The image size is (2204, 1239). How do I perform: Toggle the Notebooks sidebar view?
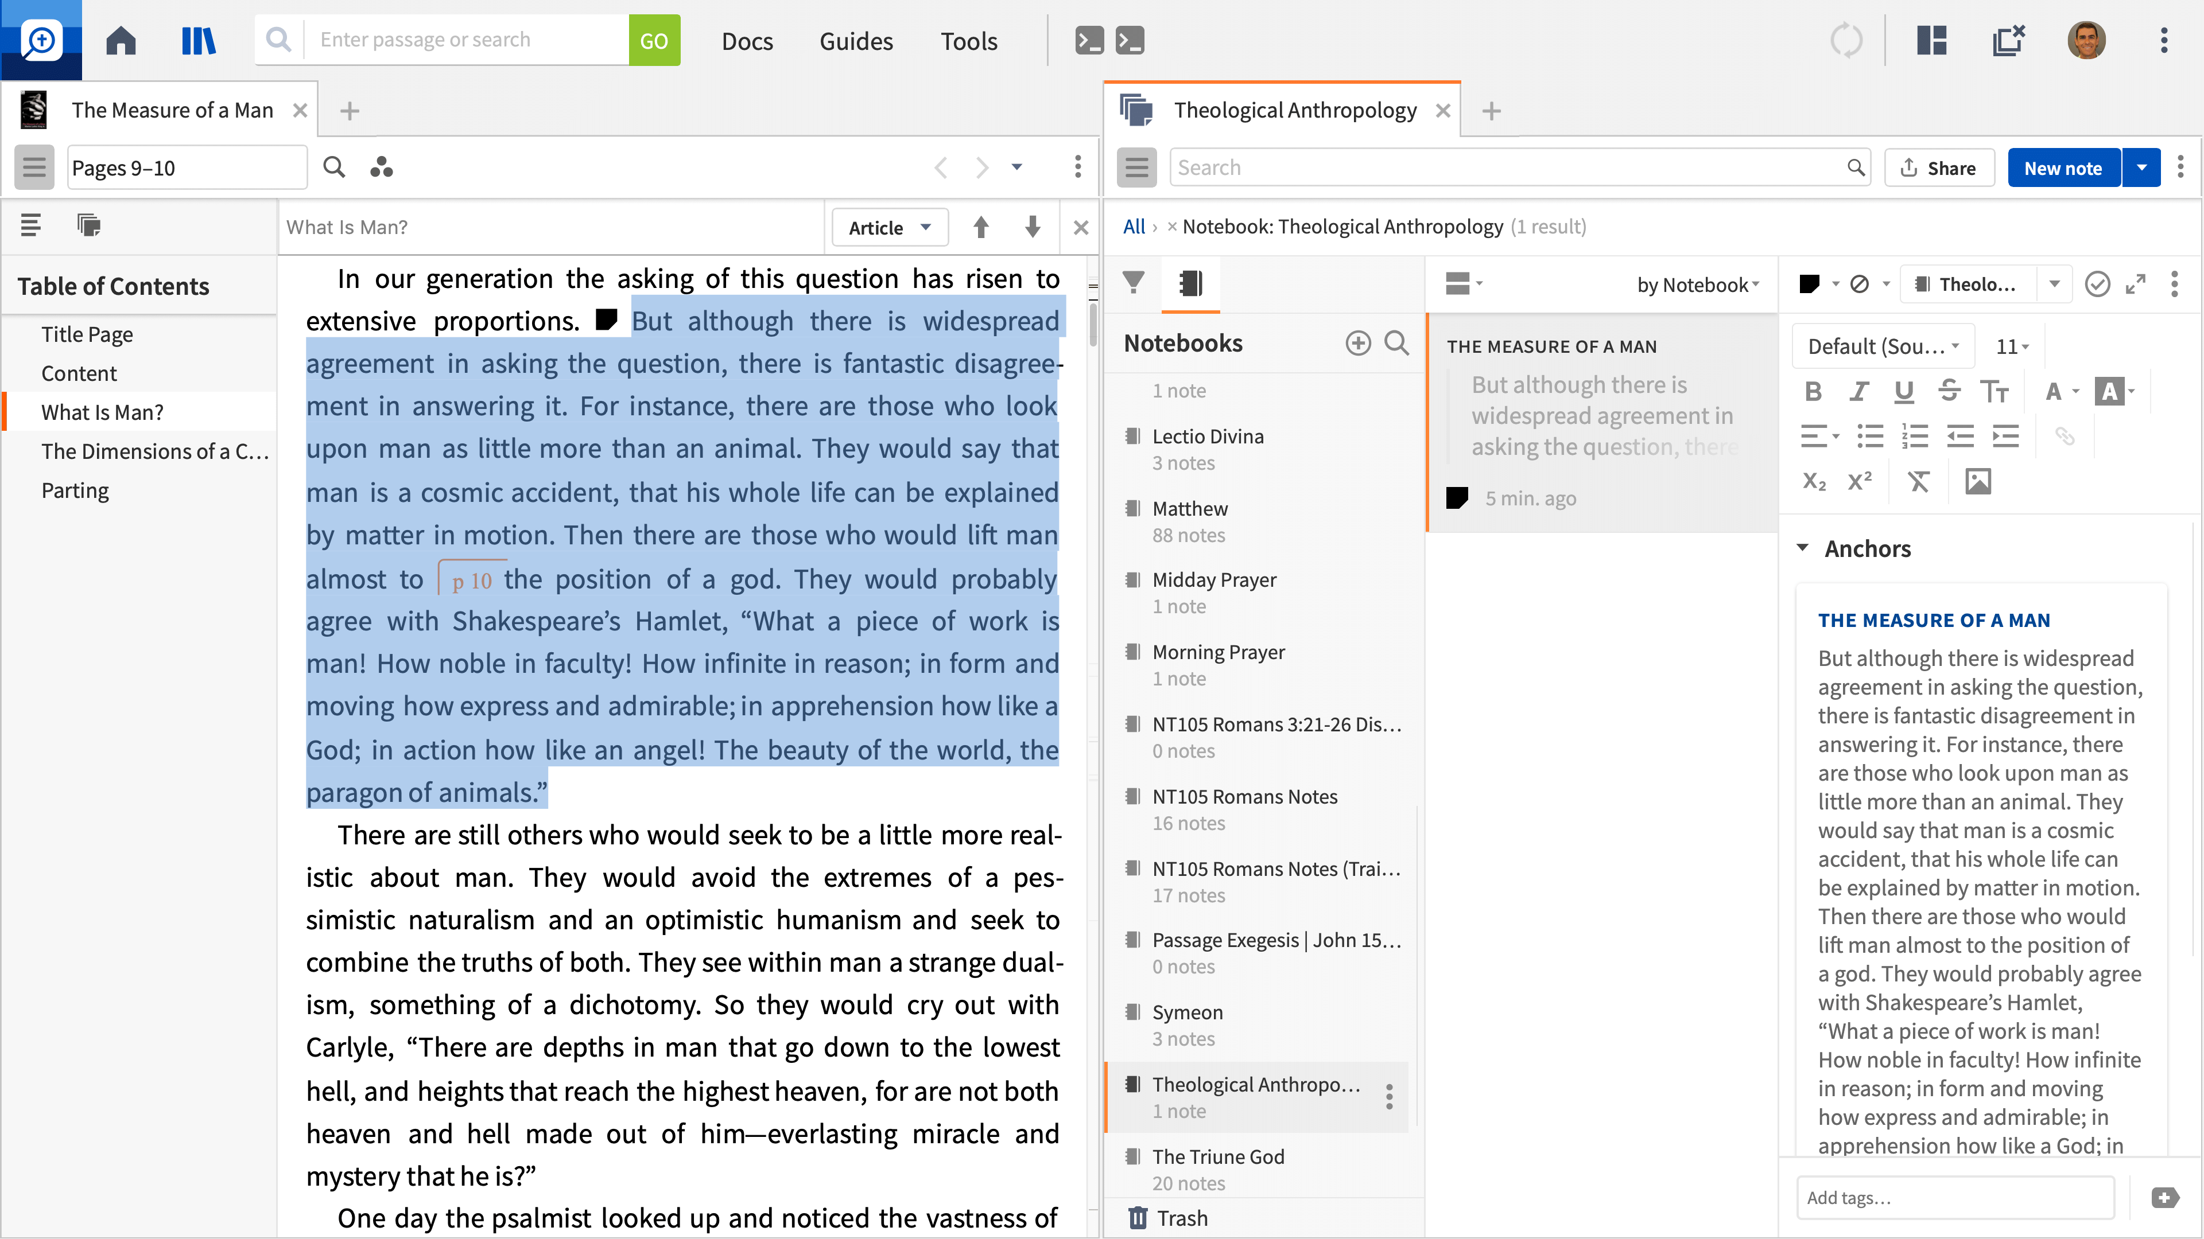1190,283
